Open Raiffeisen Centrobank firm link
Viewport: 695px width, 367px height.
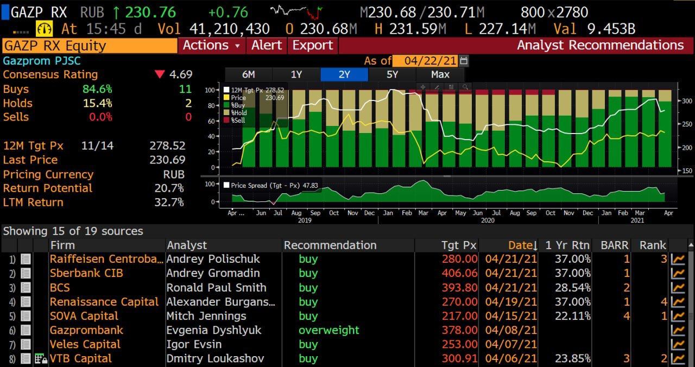pos(106,260)
